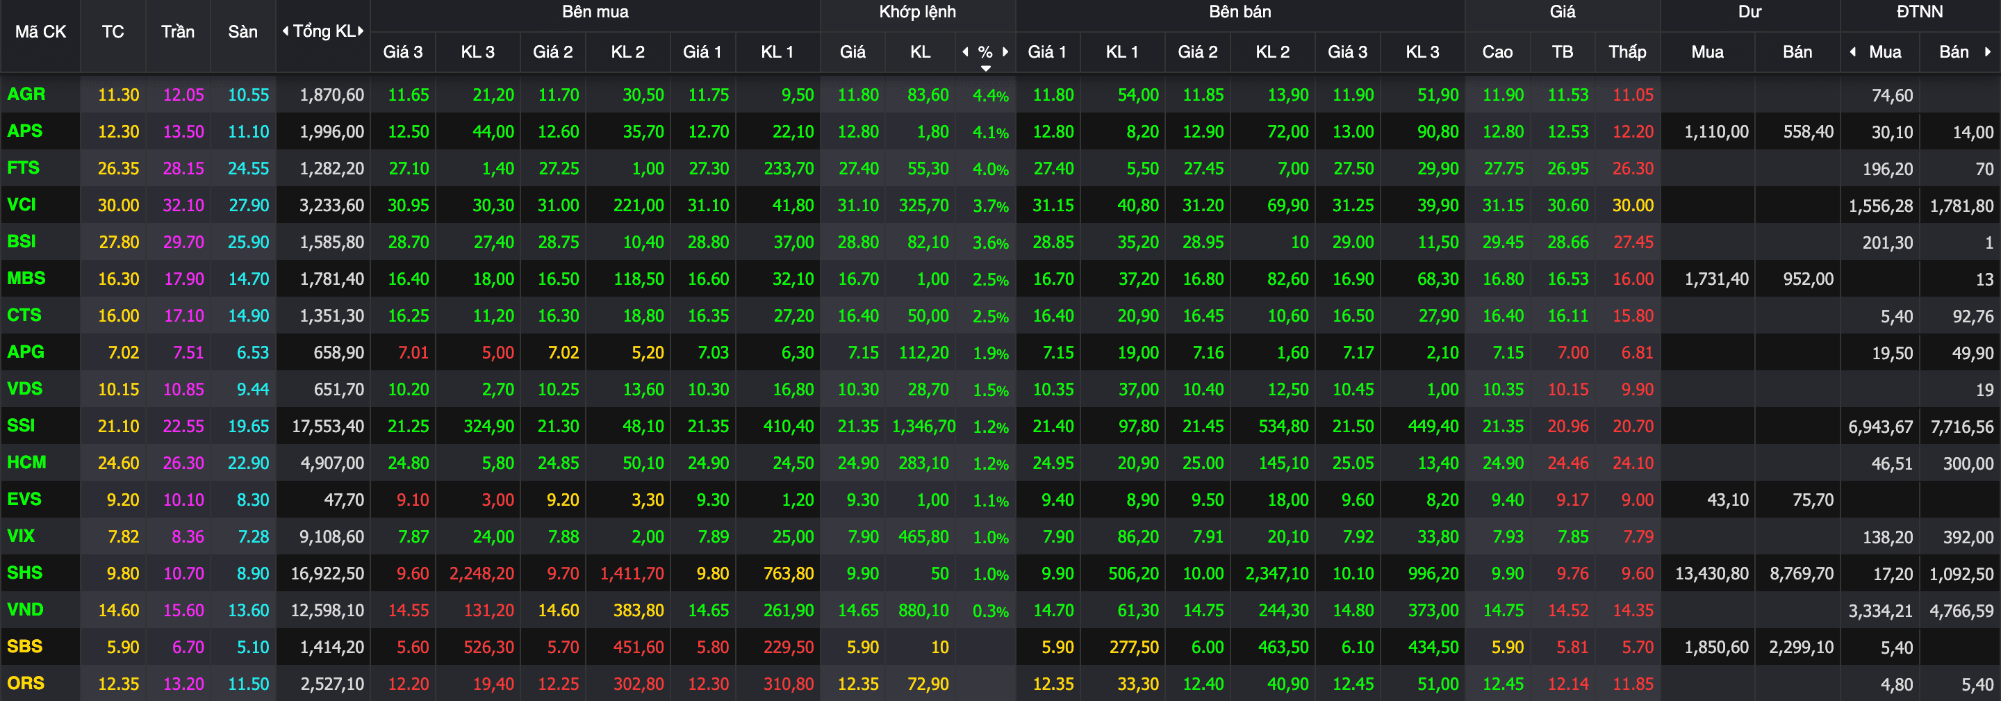This screenshot has height=701, width=2001.
Task: Click SSI foreign buy 6,943,67
Action: [x=1881, y=427]
